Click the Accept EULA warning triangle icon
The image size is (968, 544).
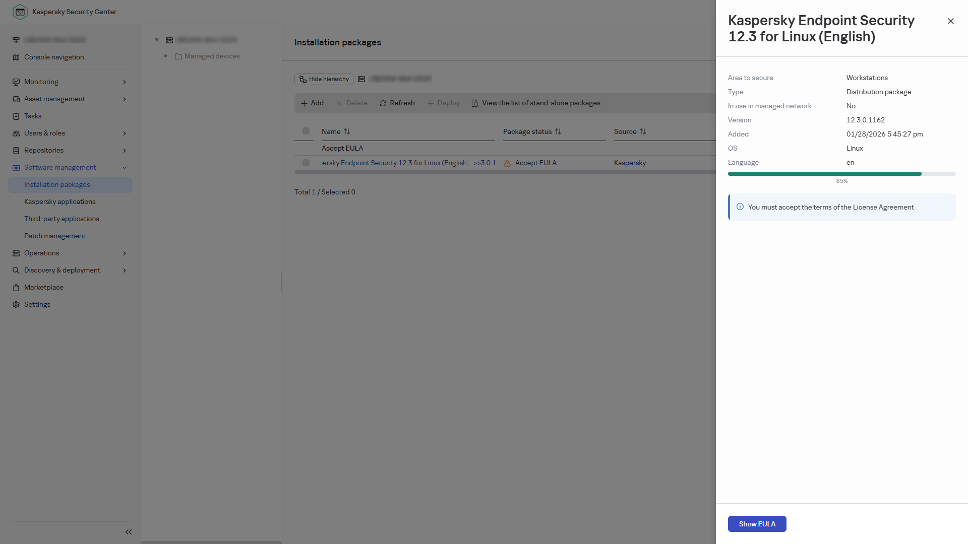click(507, 163)
